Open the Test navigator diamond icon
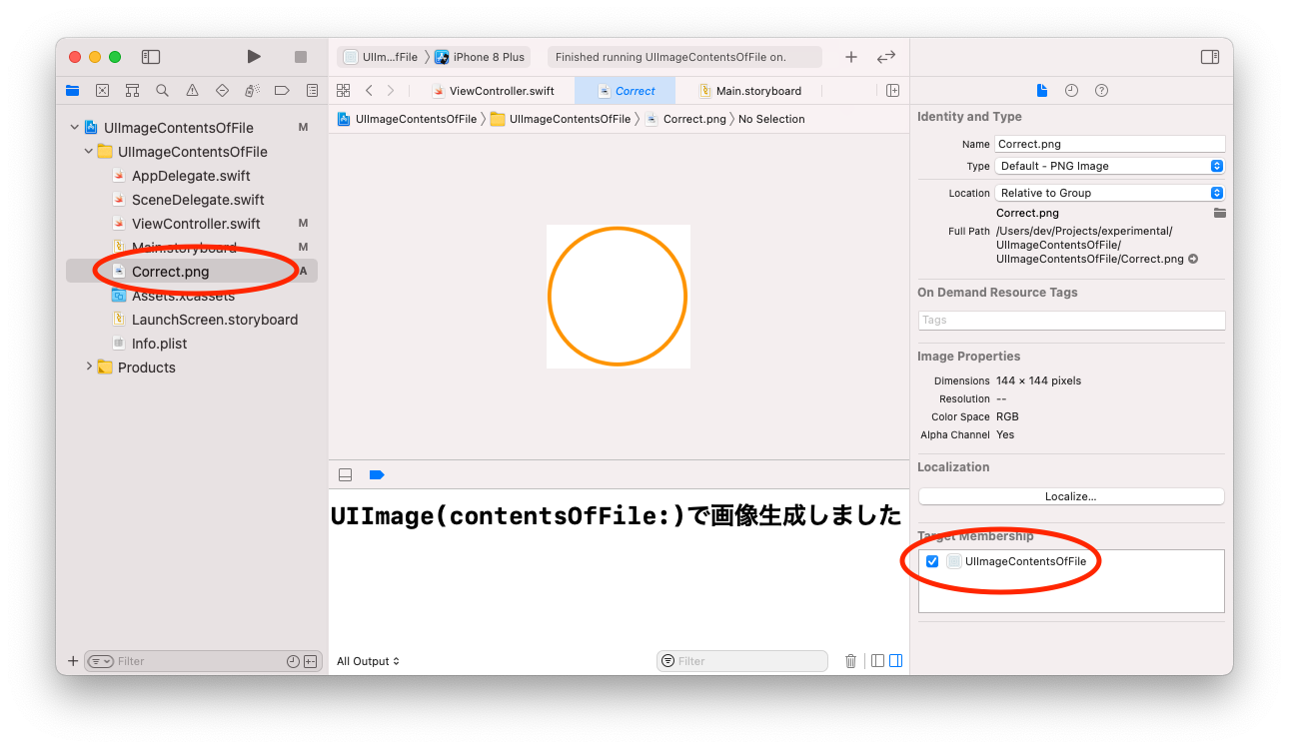 coord(222,90)
